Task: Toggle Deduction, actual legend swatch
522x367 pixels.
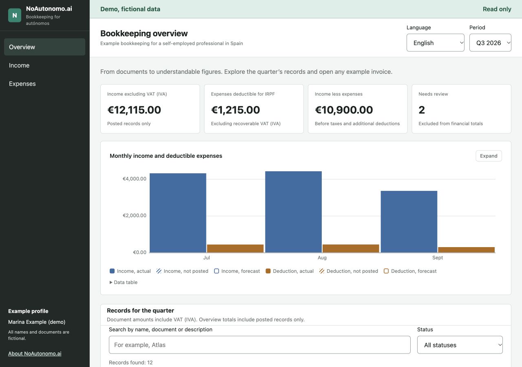Action: (x=268, y=271)
